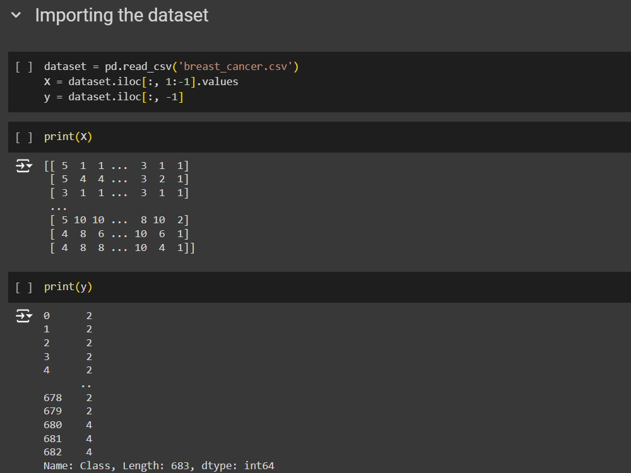631x473 pixels.
Task: Click the first output row [[ 5 1 1
Action: pos(116,166)
